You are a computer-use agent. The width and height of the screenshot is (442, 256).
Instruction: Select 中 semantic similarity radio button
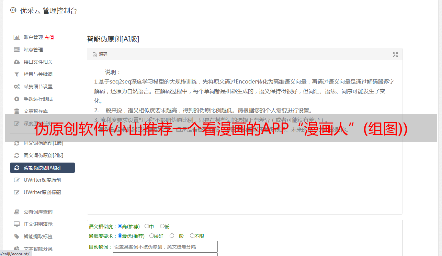147,226
